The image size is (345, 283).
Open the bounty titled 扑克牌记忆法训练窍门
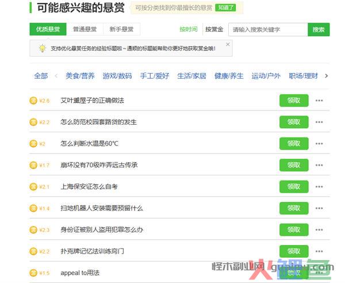tap(93, 251)
